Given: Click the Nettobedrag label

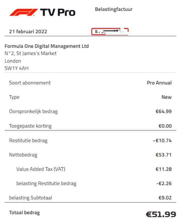Looking at the screenshot, I should tap(23, 155).
